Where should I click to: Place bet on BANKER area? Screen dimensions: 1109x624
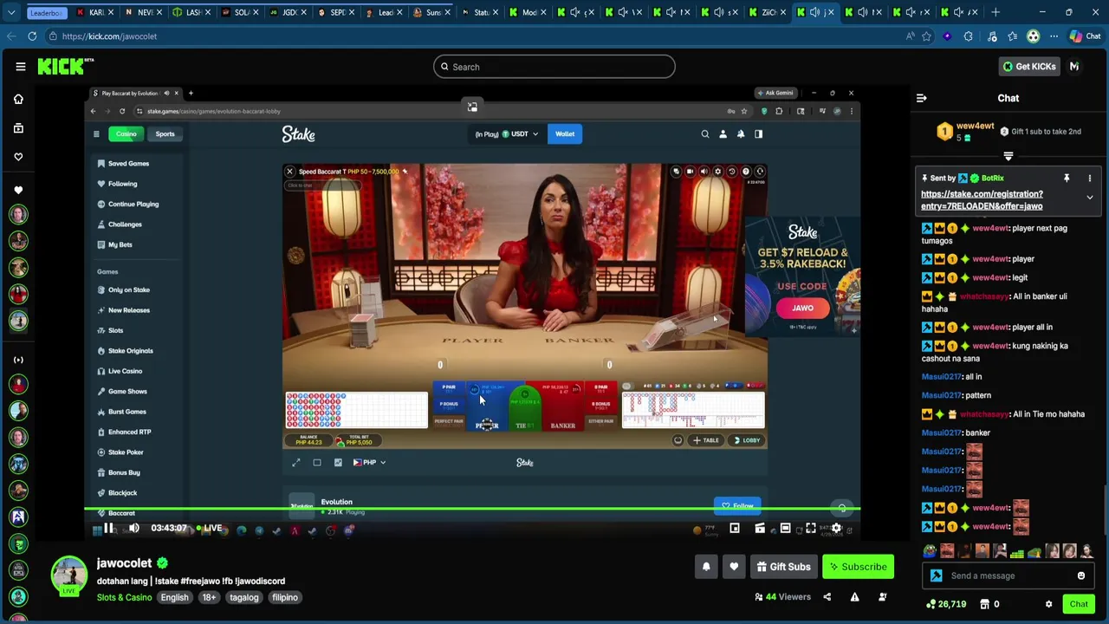562,407
